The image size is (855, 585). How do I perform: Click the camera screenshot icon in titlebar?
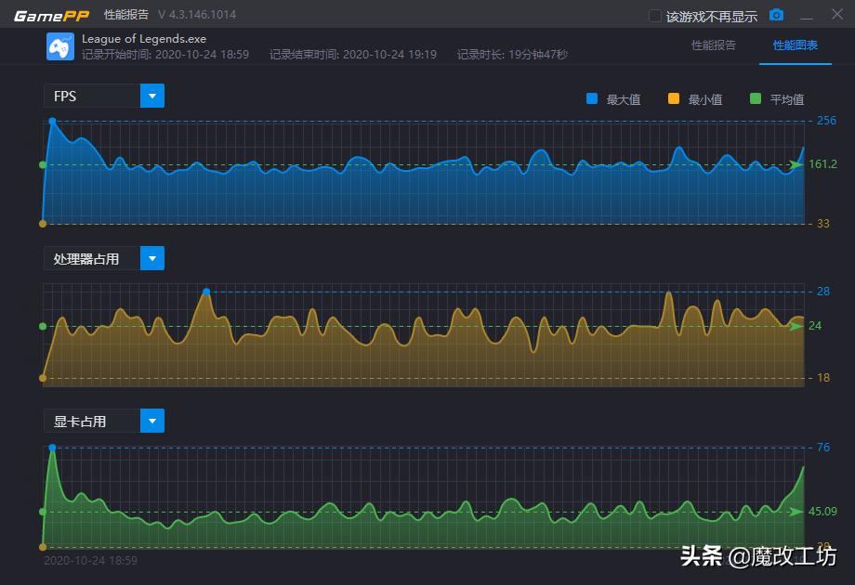coord(776,15)
